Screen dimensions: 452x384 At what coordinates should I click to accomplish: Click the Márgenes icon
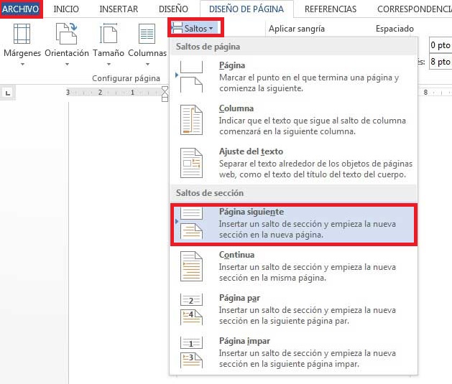point(22,34)
